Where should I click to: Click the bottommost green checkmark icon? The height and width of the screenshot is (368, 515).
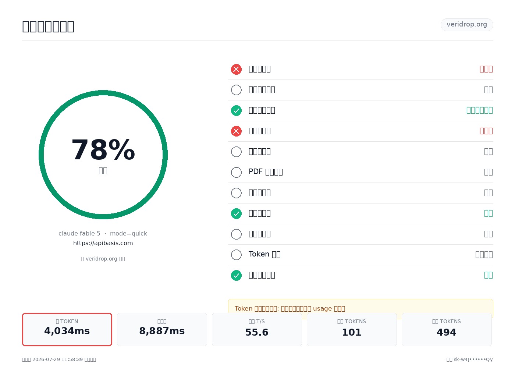pyautogui.click(x=236, y=275)
